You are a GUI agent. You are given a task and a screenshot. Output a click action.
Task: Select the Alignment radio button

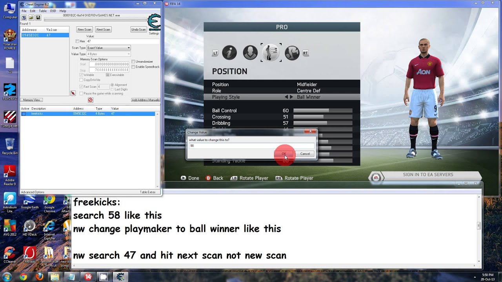[113, 85]
